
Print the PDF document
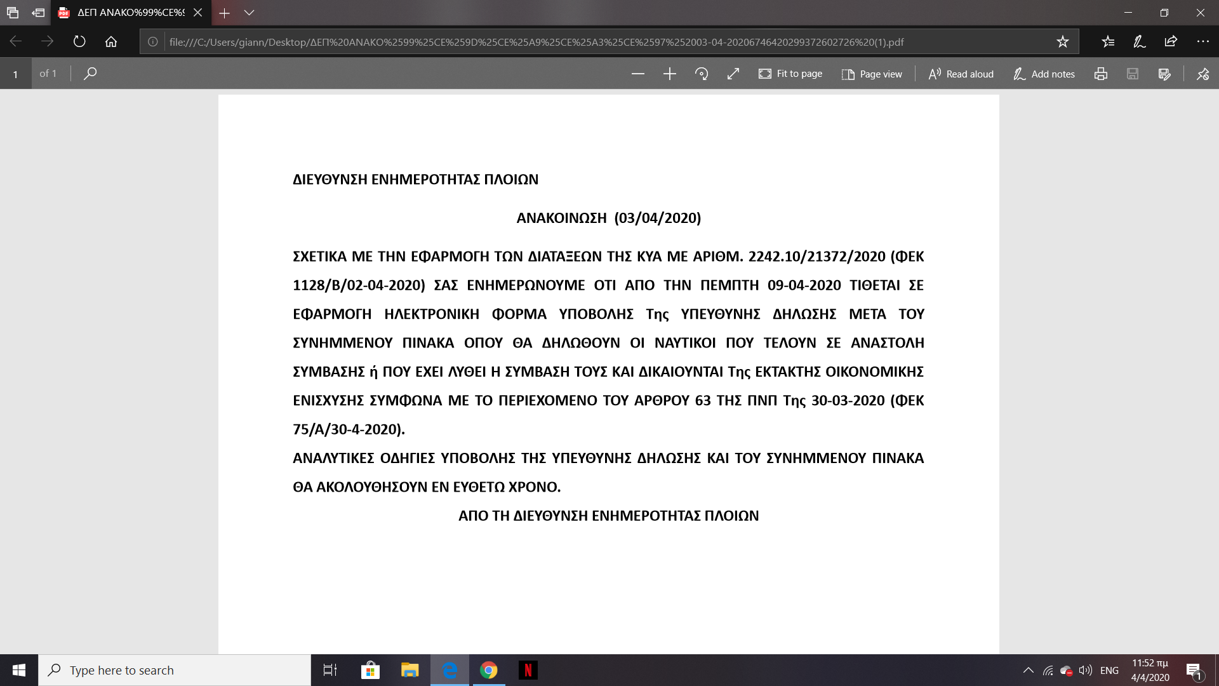click(1101, 74)
